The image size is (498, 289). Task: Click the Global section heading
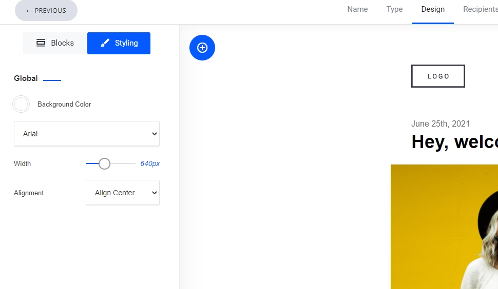coord(26,78)
